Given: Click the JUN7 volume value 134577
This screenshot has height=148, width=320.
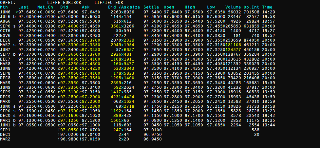Looking at the screenshot, I should (x=233, y=50).
